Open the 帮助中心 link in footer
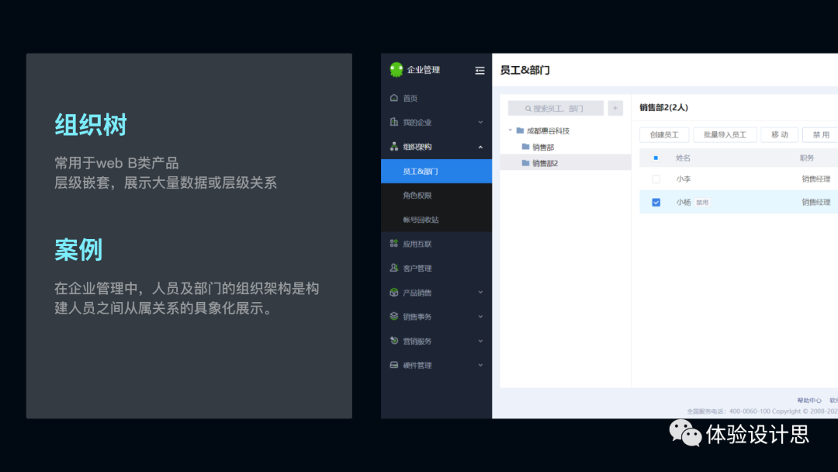838x472 pixels. coord(809,401)
